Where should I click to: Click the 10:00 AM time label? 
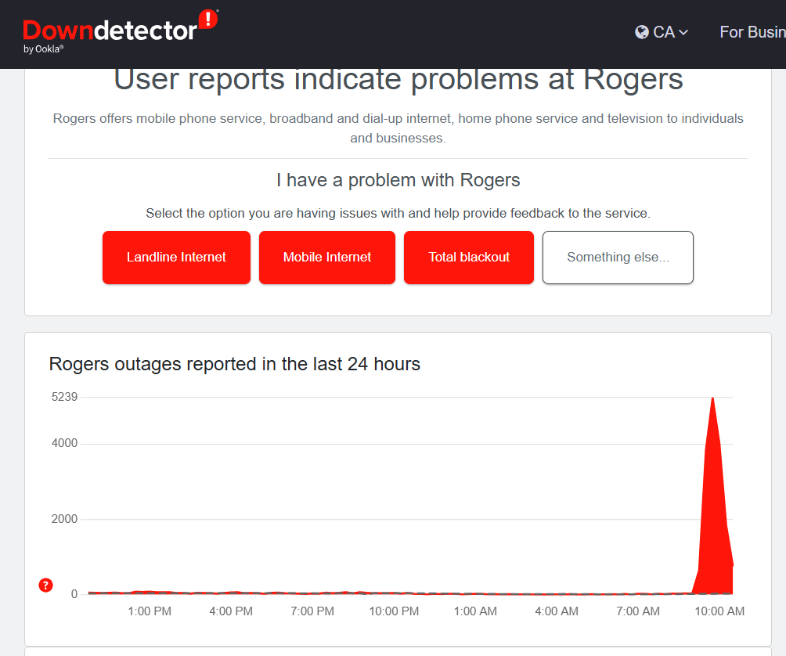tap(719, 611)
